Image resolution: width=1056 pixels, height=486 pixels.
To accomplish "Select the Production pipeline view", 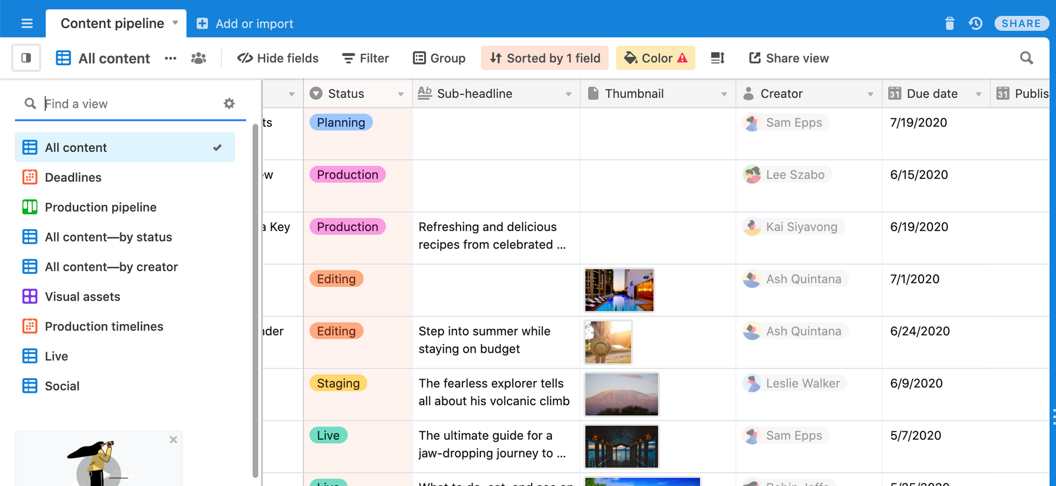I will (x=100, y=207).
